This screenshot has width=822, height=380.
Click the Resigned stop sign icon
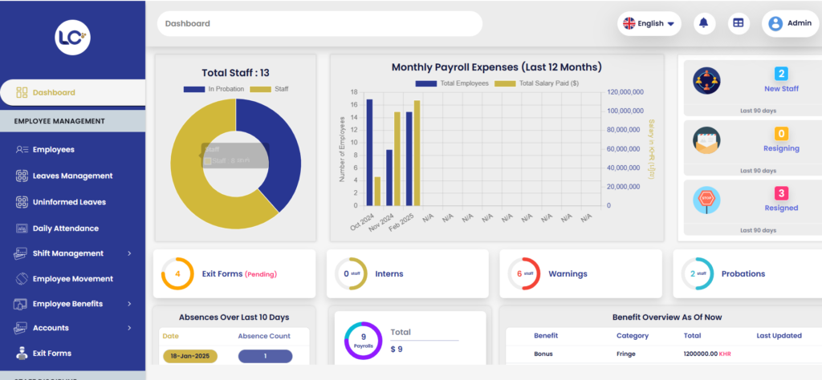pyautogui.click(x=706, y=199)
